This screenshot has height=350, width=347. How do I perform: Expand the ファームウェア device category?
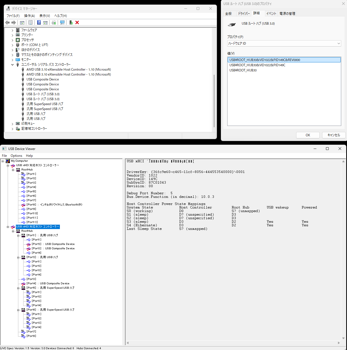click(12, 30)
